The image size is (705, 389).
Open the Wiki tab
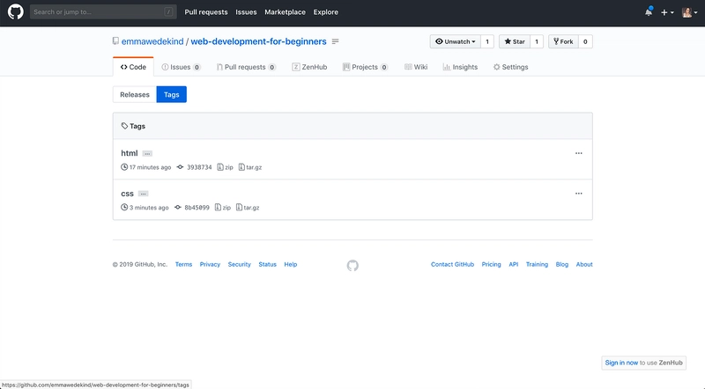[416, 67]
